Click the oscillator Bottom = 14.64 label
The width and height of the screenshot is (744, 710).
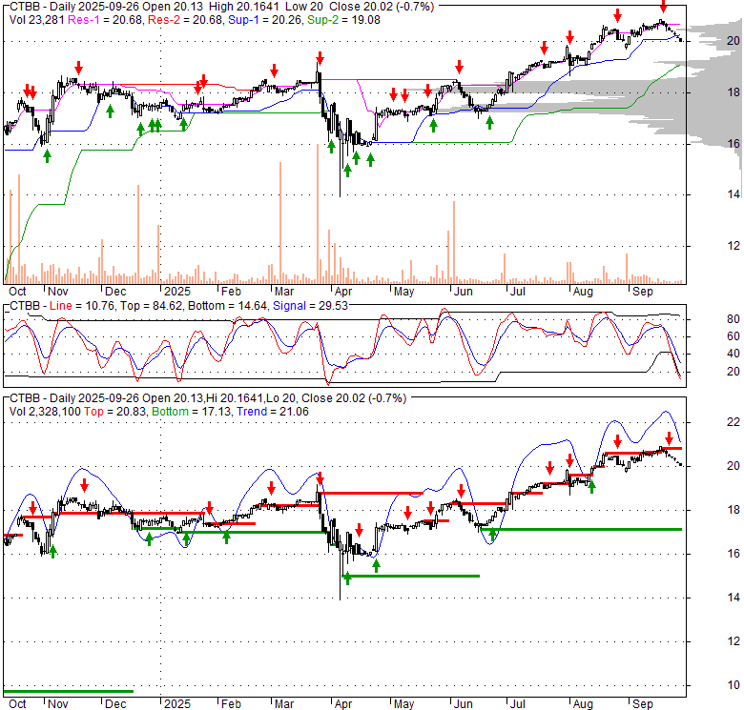tap(228, 306)
